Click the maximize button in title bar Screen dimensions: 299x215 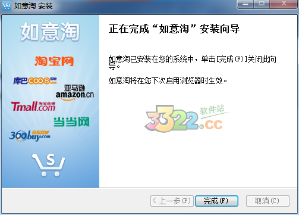262,4
